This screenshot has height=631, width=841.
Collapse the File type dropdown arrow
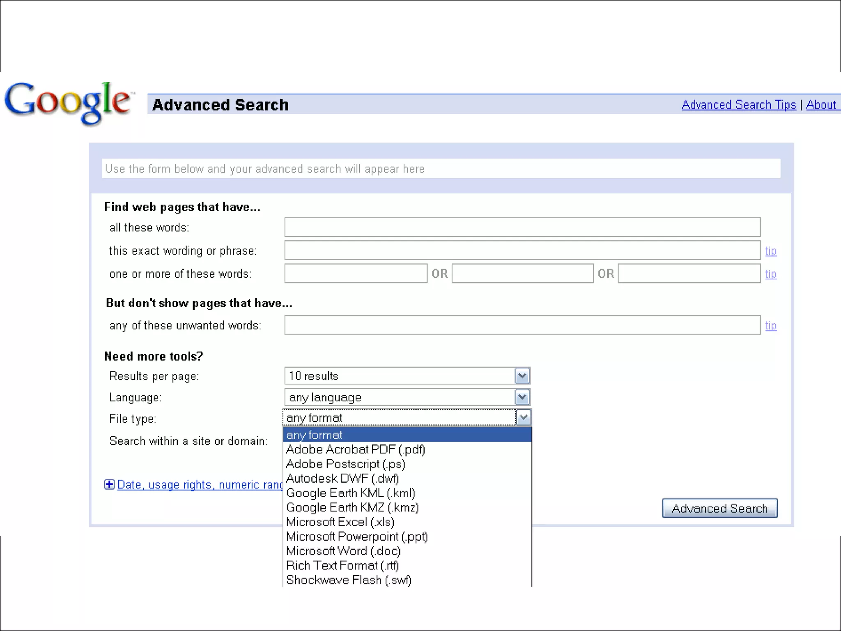[523, 418]
